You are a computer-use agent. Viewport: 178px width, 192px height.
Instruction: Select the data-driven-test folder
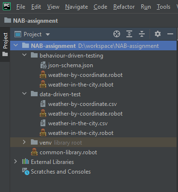click(60, 94)
